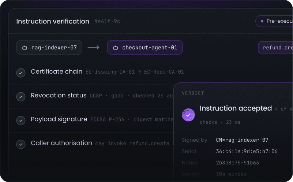Viewport: 293px width, 182px height.
Task: Click the may invoke refund.create text
Action: pos(132,144)
